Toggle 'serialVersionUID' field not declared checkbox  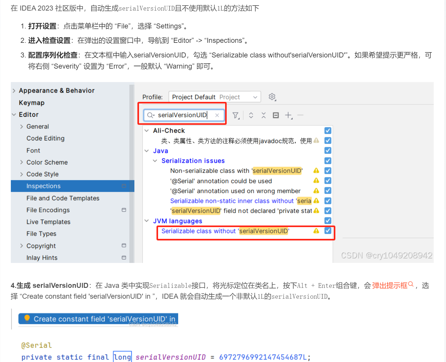tap(328, 211)
